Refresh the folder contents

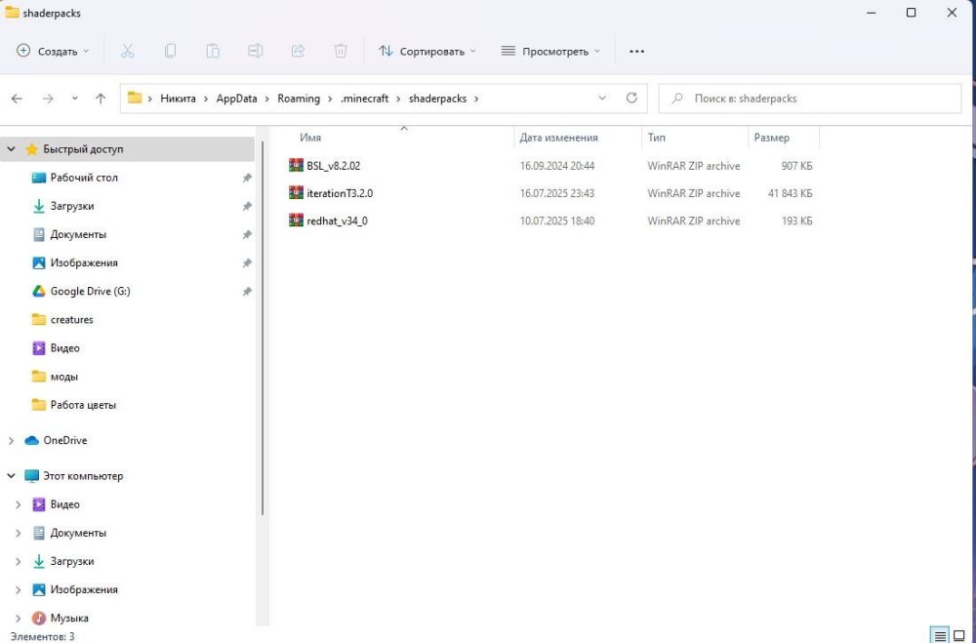point(631,99)
